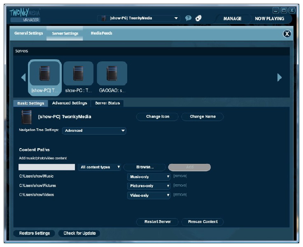This screenshot has height=247, width=303.
Task: Click the Change Icon button
Action: point(158,117)
